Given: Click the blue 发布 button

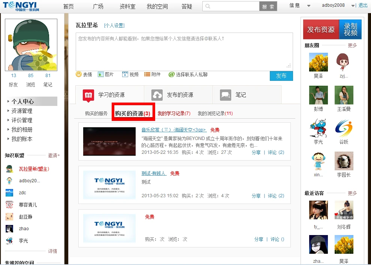Looking at the screenshot, I should (281, 76).
